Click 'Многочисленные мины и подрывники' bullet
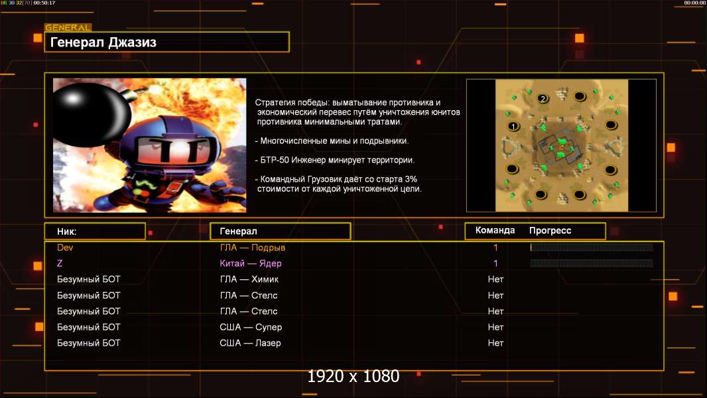The image size is (707, 398). coord(332,141)
